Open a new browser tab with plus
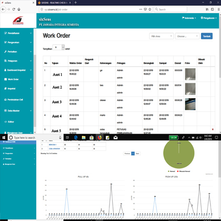Viewport: 221px width, 221px height. tap(76, 3)
